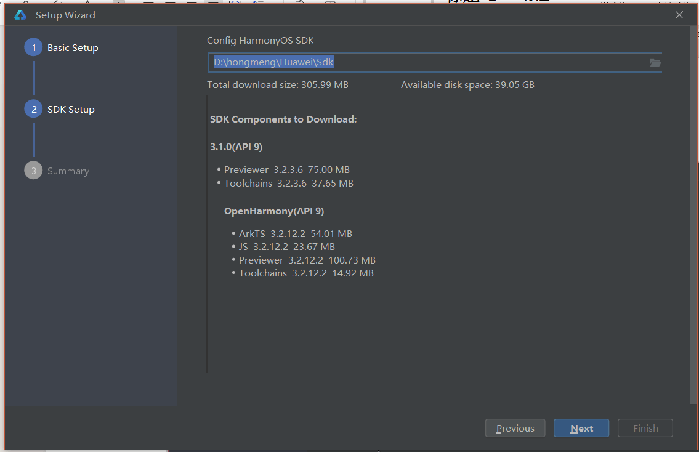Click 'Available disk space: 39.05 GB' text
699x452 pixels.
point(467,85)
